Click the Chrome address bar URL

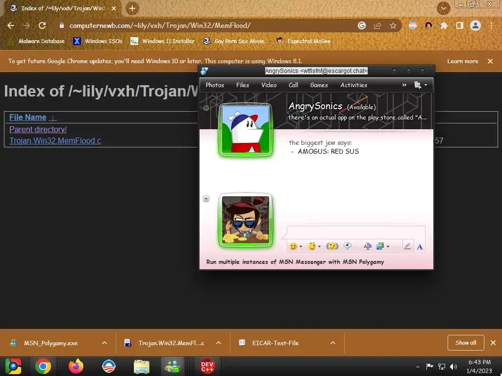click(160, 25)
